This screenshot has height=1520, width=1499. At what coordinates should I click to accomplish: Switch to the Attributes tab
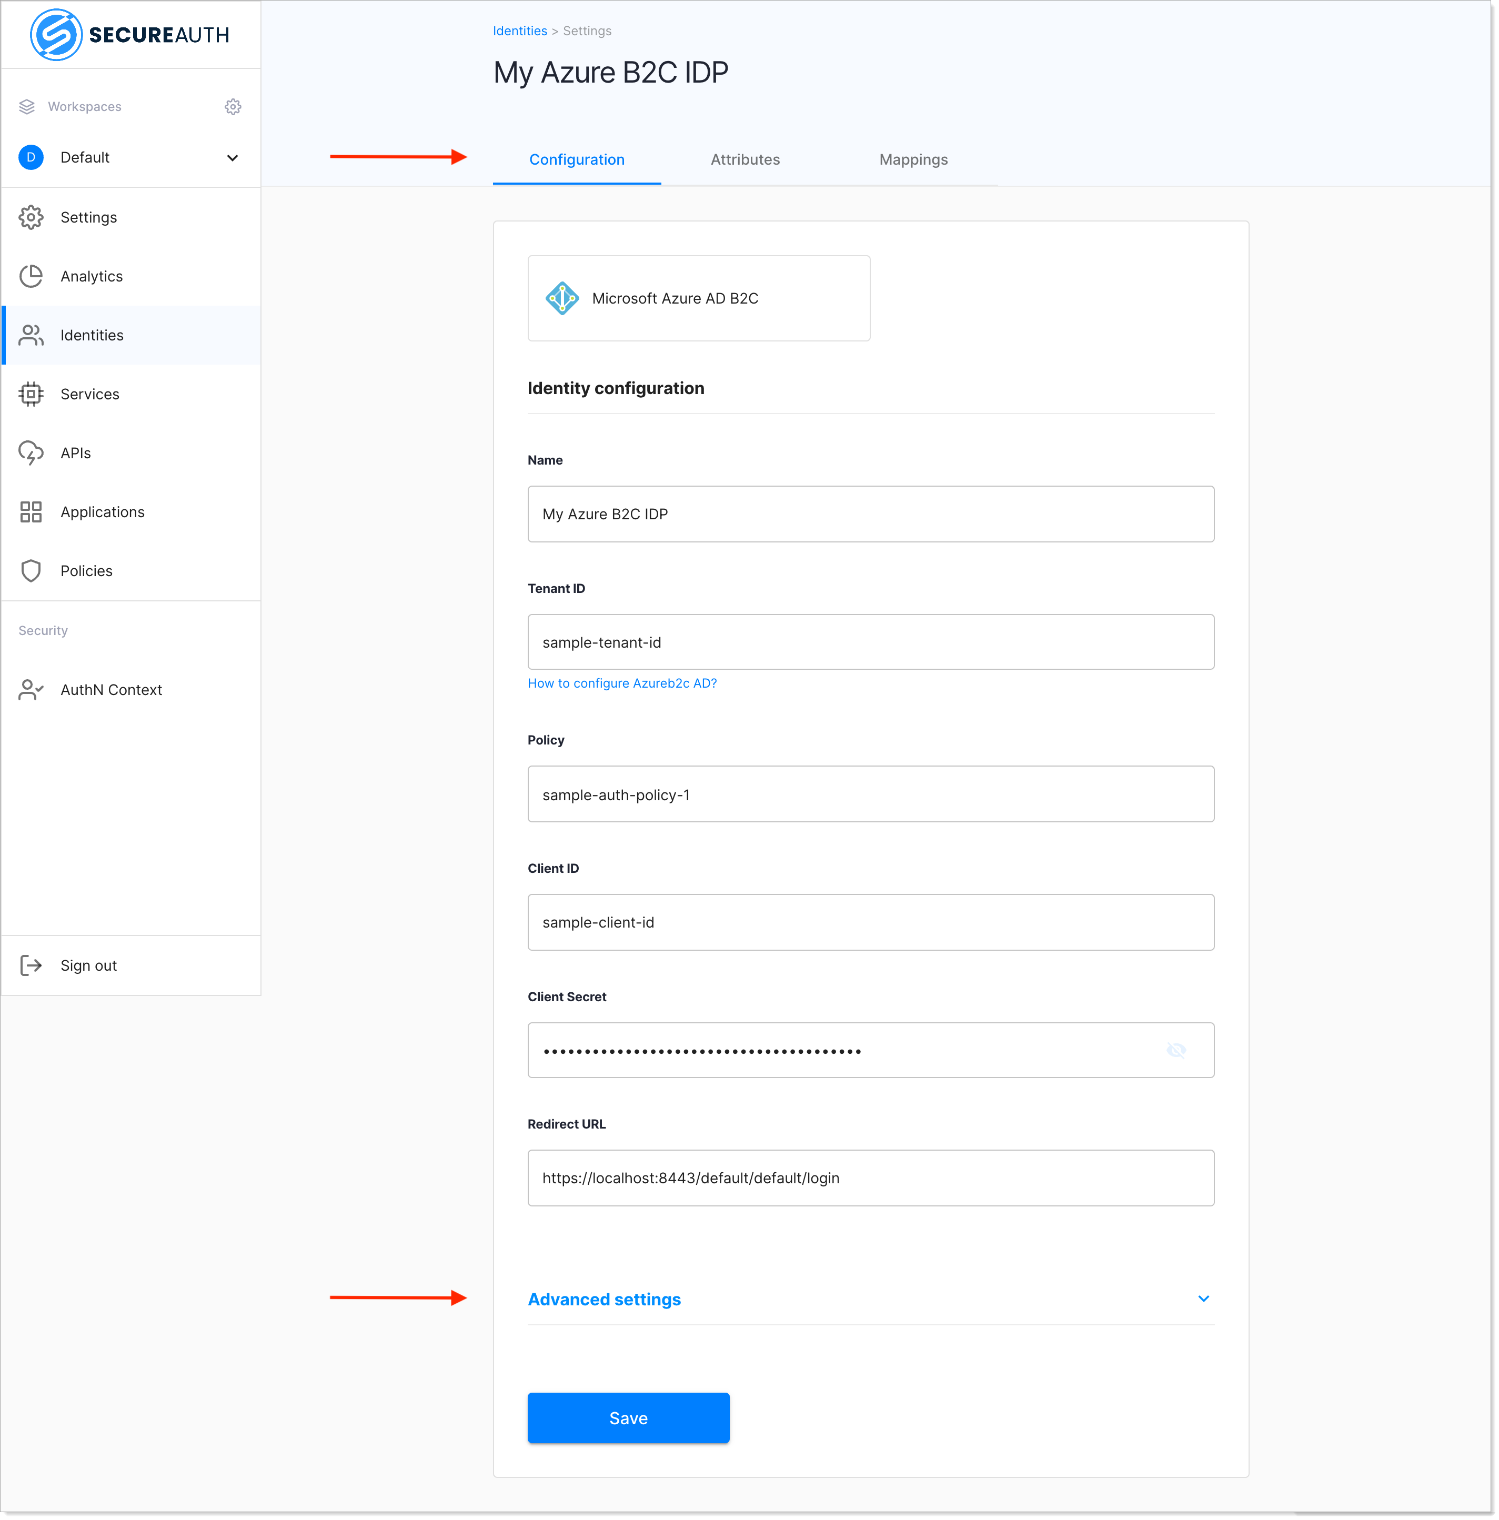746,158
